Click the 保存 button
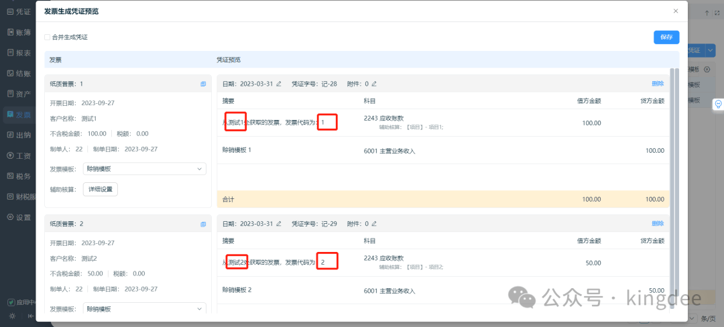The height and width of the screenshot is (327, 724). pos(666,38)
